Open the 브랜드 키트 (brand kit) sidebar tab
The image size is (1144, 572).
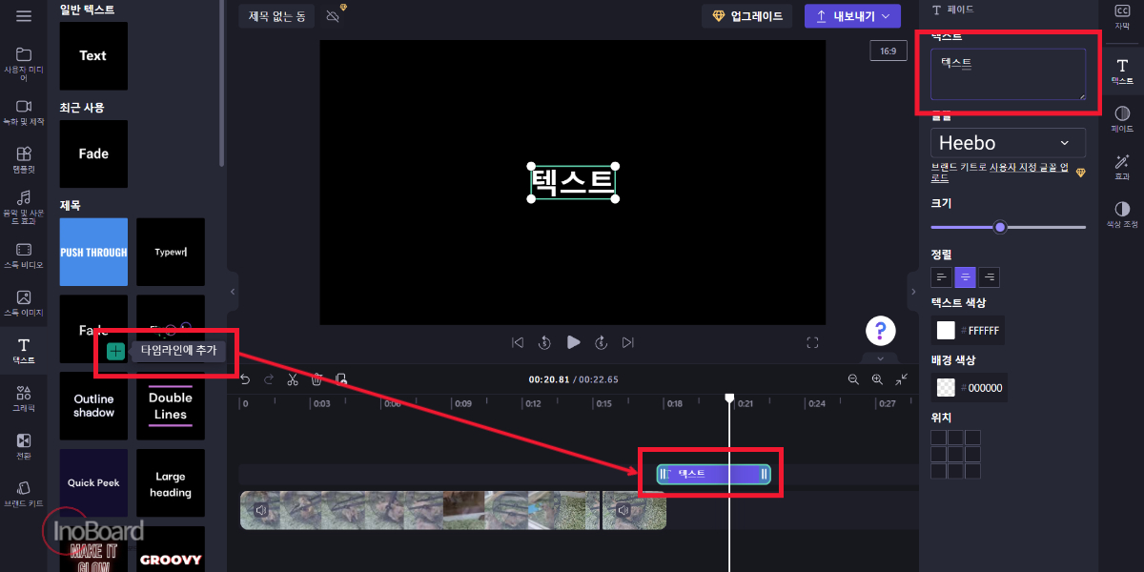coord(24,494)
